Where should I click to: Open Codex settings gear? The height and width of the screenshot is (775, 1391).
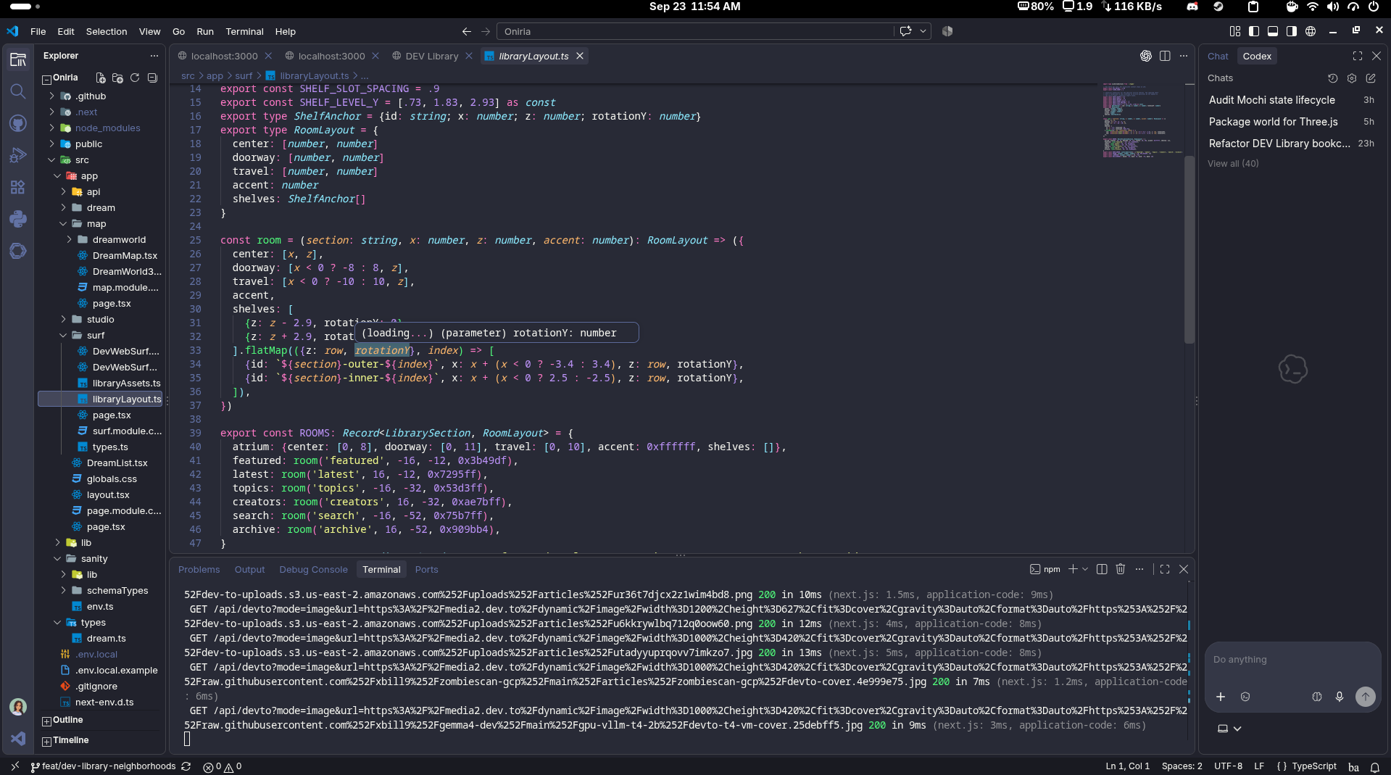pos(1352,78)
